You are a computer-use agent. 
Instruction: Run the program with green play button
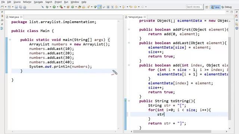click(54, 7)
